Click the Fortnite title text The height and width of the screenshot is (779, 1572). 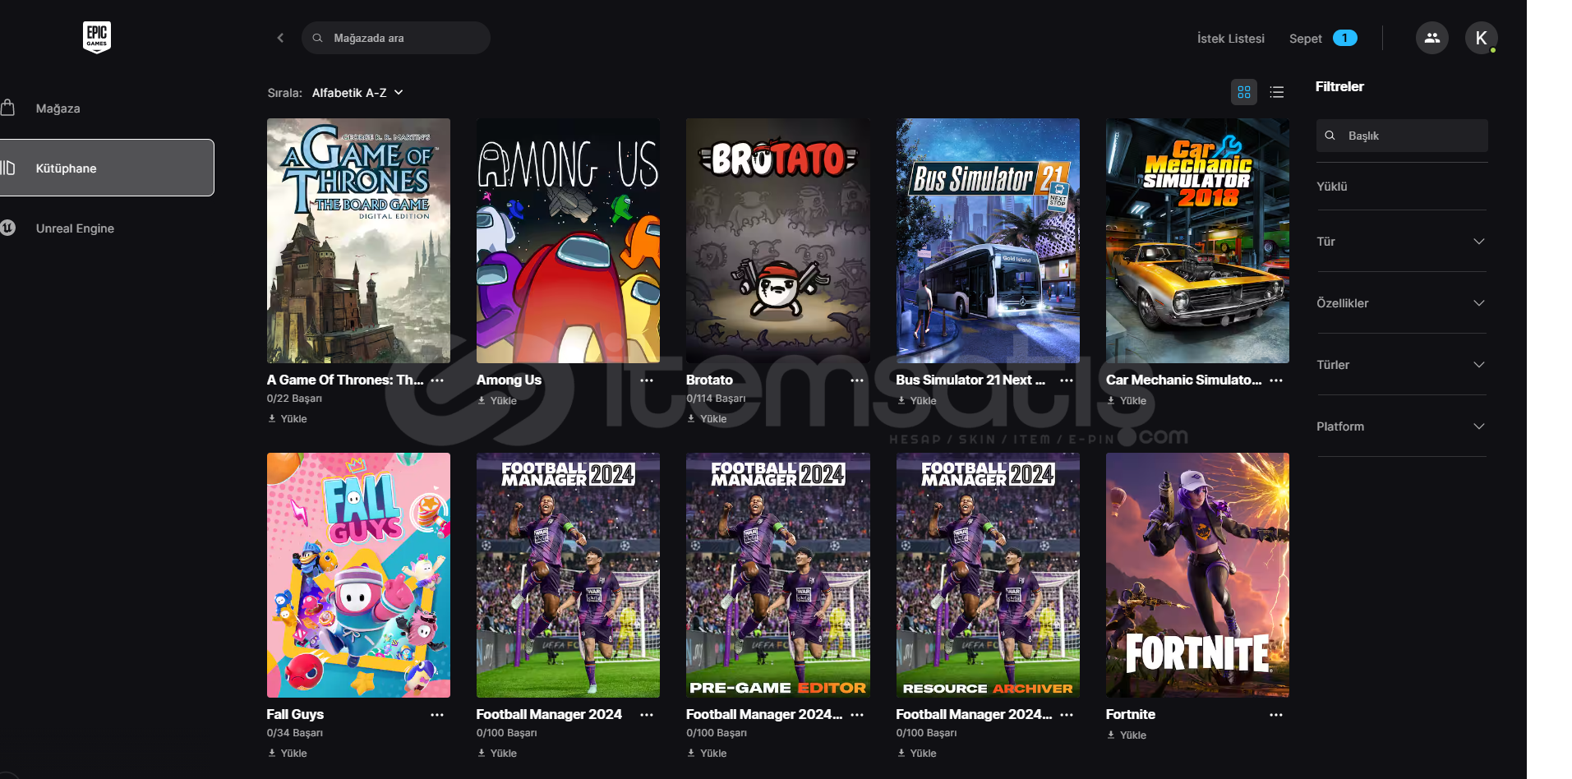tap(1131, 715)
